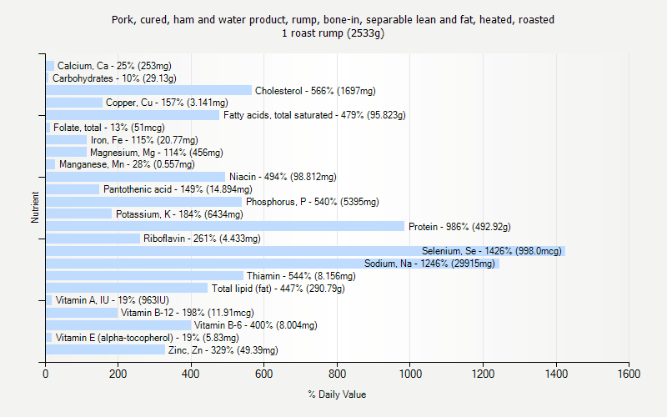Click the subtitle '1 roast rump (2533g)'
Screen dimensions: 667x417
333,33
